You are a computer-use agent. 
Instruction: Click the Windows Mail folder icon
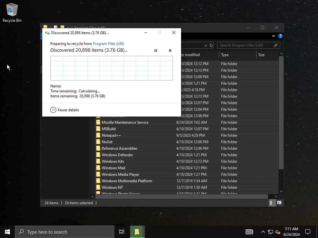pyautogui.click(x=98, y=168)
